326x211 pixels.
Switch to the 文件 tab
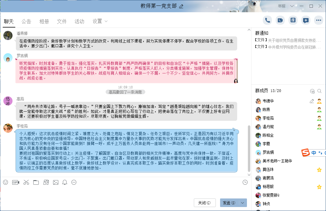[x=62, y=21]
